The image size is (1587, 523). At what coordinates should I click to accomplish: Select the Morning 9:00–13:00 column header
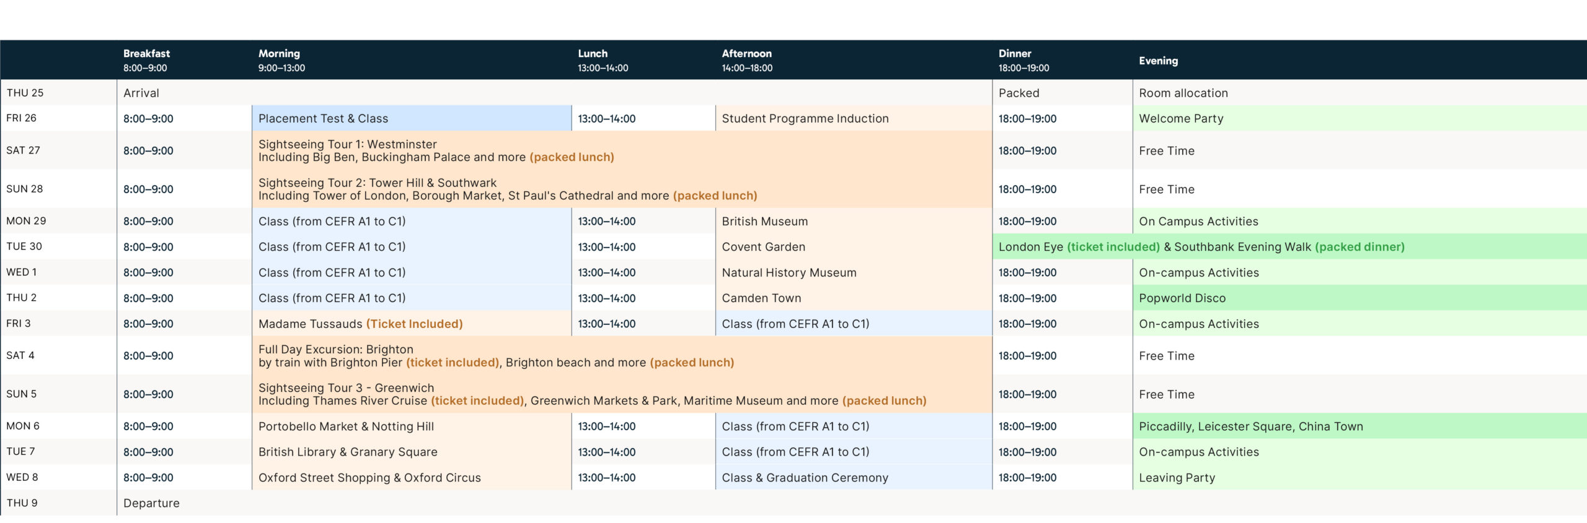point(281,60)
